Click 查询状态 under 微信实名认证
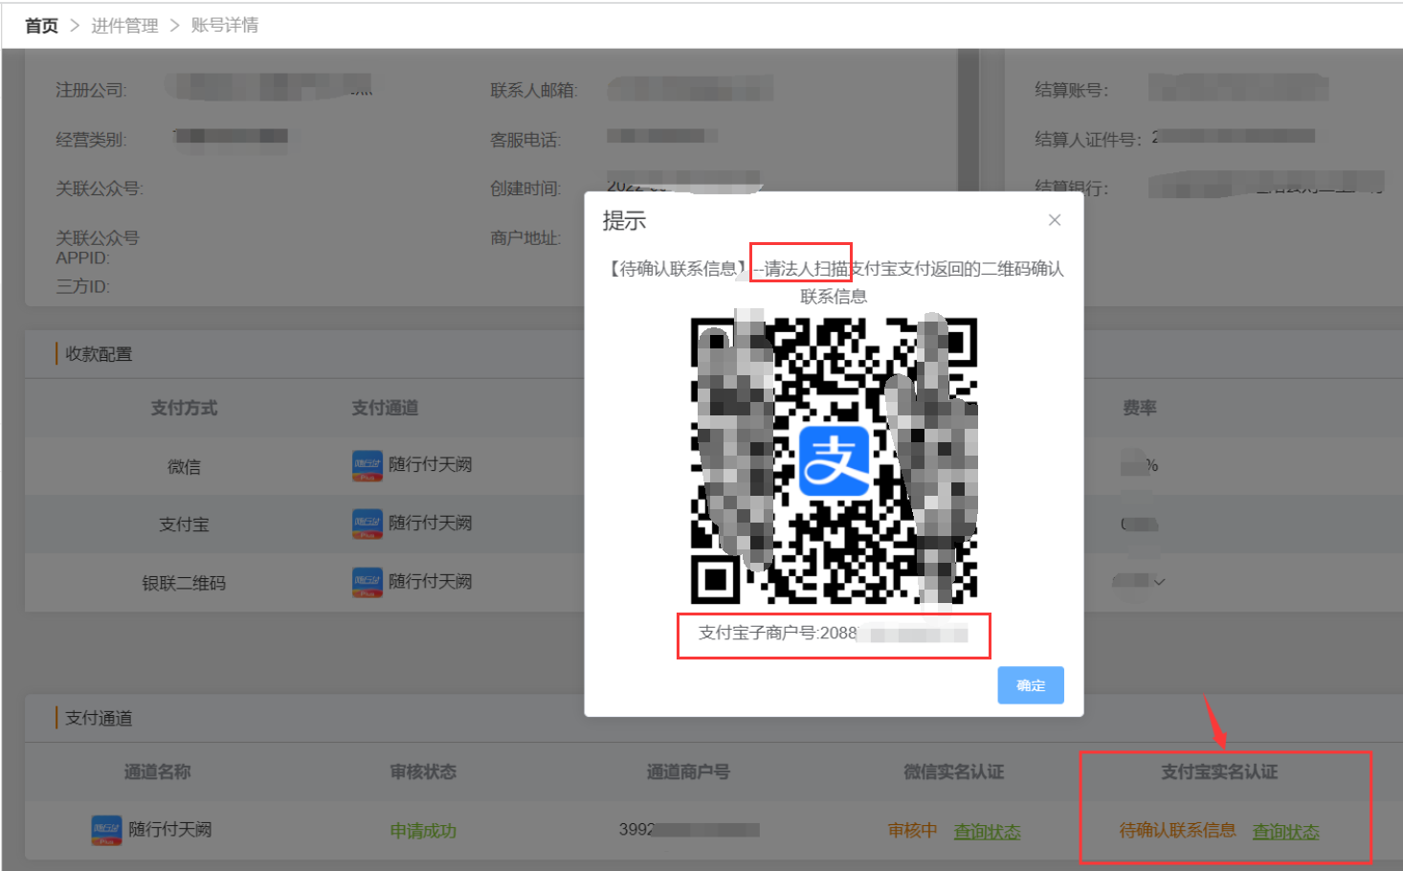Viewport: 1403px width, 871px height. point(987,832)
